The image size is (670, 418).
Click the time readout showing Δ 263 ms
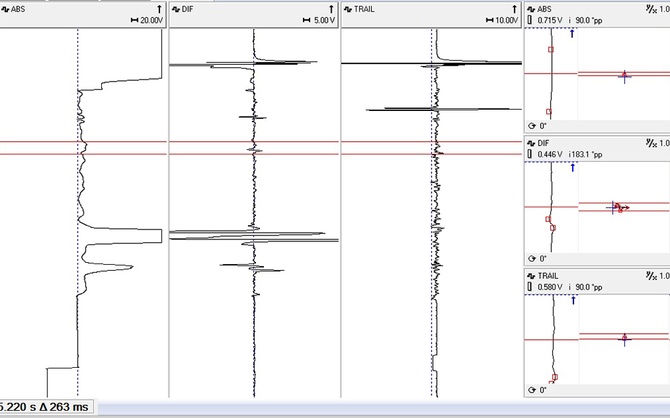(46, 407)
